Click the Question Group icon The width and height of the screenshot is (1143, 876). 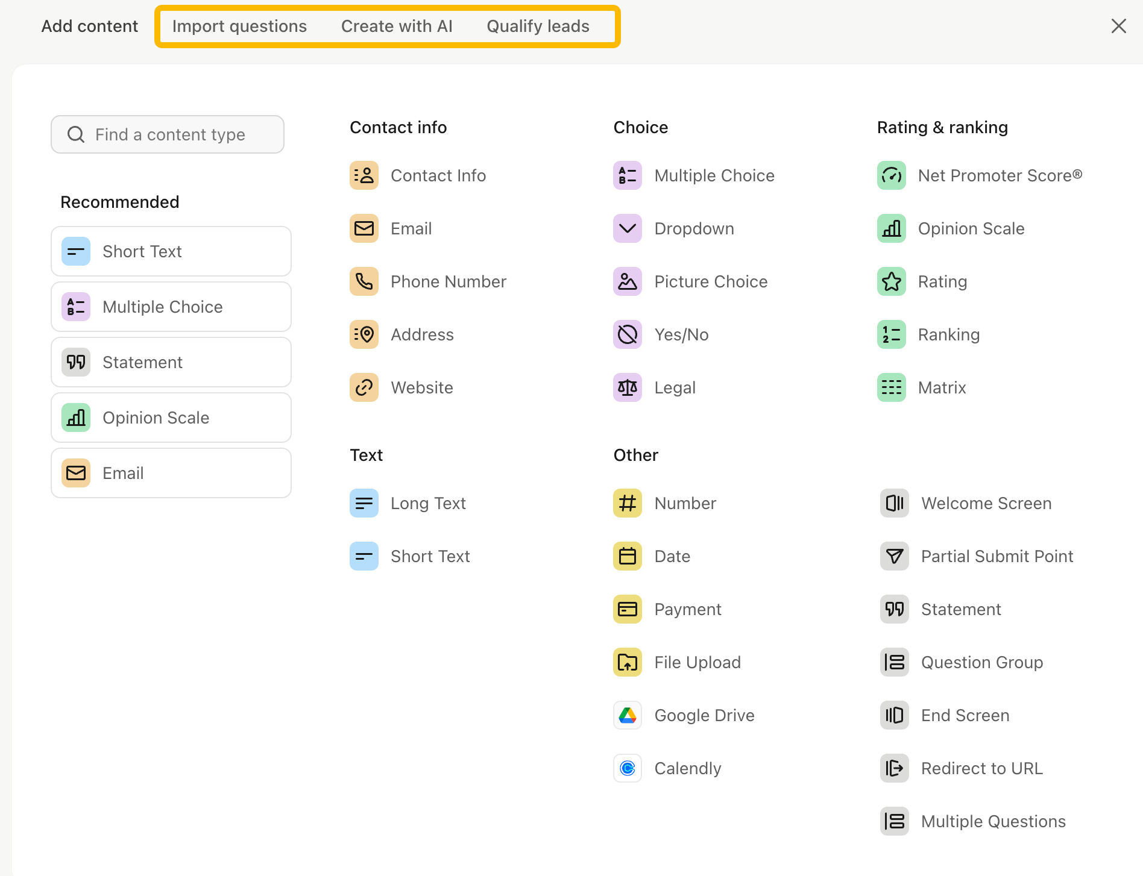(x=895, y=662)
